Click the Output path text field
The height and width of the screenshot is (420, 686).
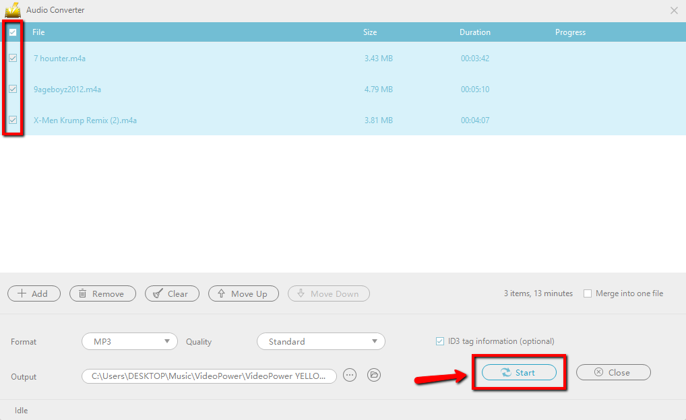(x=209, y=376)
